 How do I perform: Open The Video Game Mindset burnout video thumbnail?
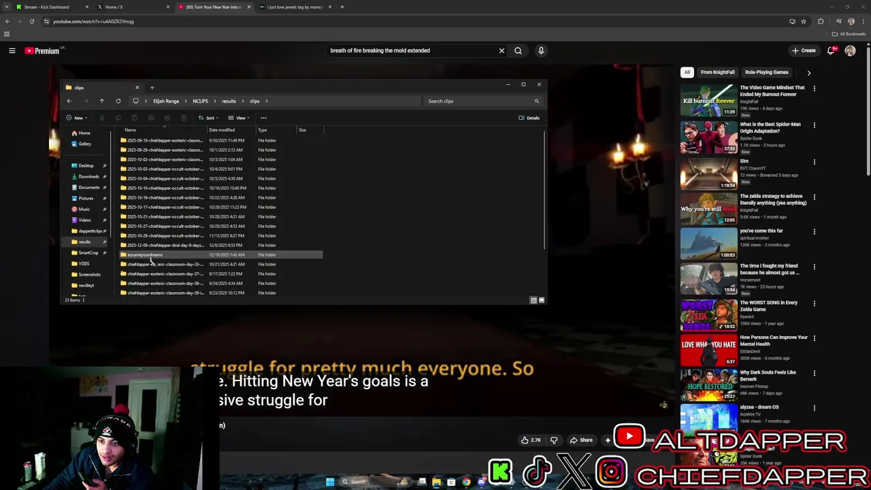click(x=708, y=100)
